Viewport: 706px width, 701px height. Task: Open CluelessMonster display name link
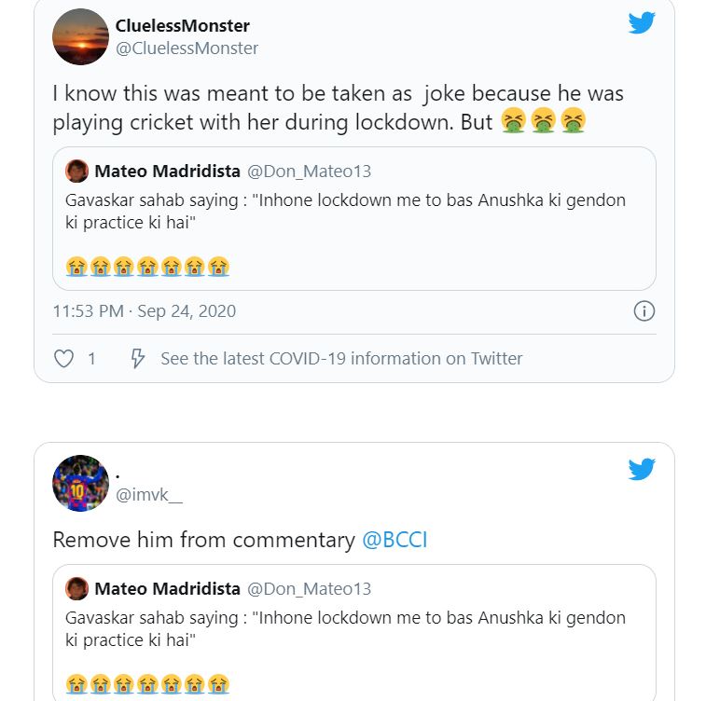(x=182, y=25)
